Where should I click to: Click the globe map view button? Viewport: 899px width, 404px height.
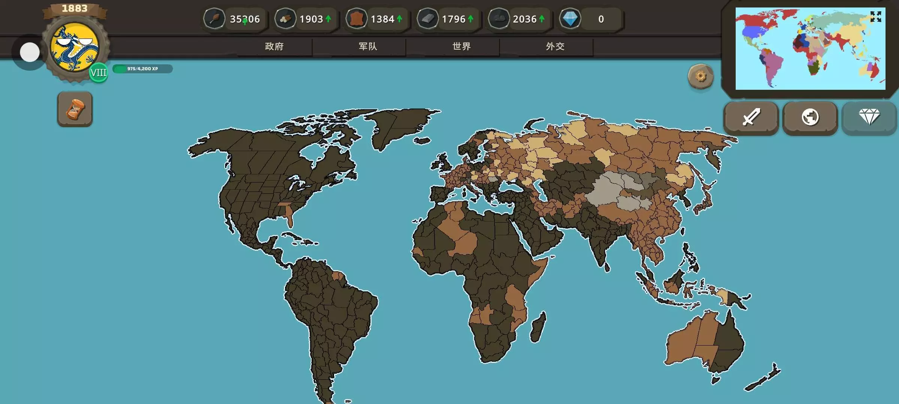810,117
